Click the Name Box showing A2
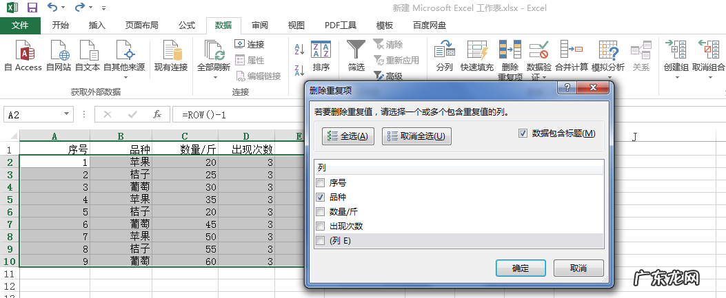Viewport: 726px width, 298px height. 33,114
